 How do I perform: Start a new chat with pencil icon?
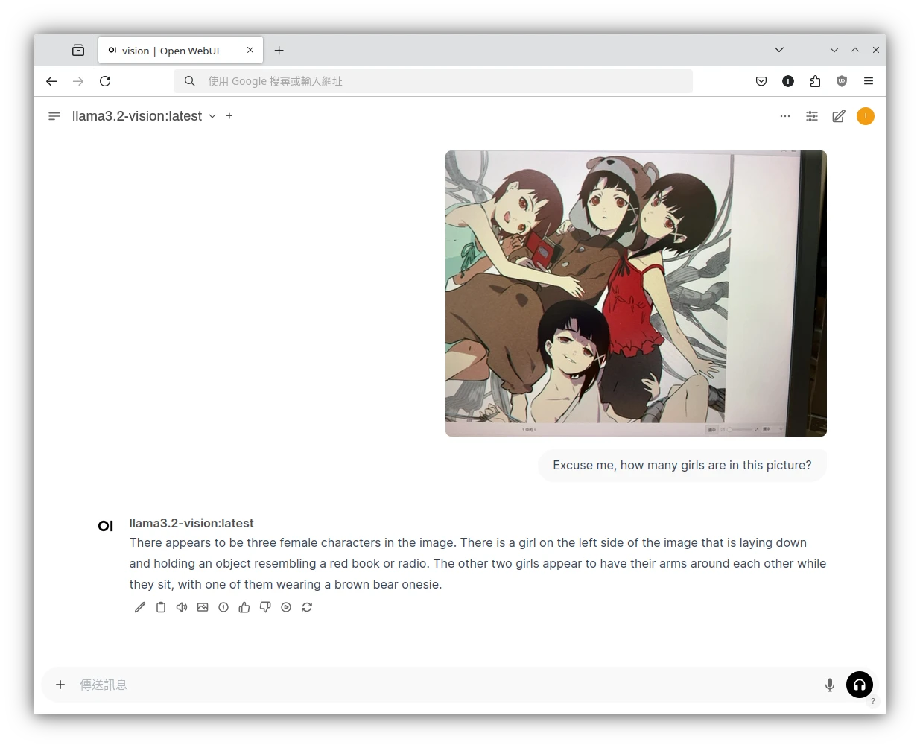click(x=839, y=116)
